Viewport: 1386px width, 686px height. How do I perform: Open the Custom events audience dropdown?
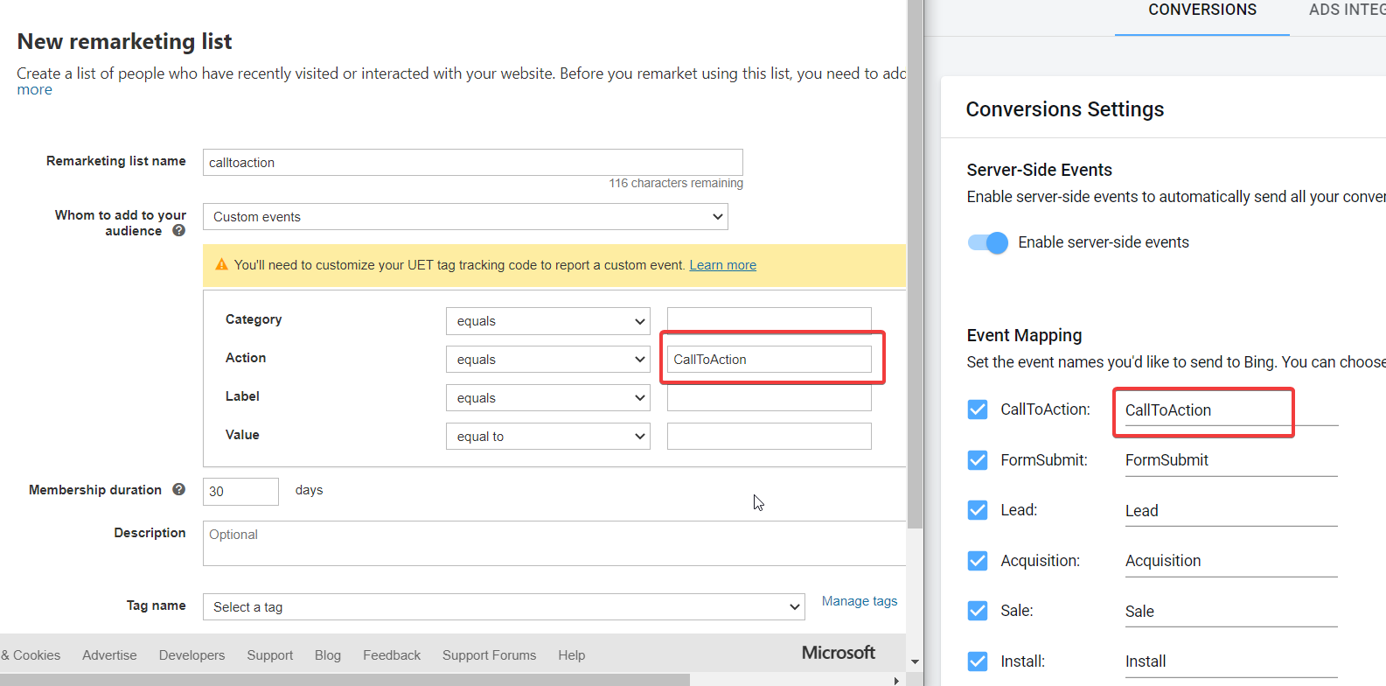(465, 217)
